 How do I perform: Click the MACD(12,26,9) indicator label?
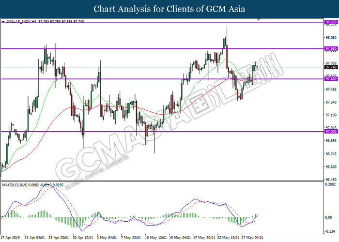pos(15,185)
